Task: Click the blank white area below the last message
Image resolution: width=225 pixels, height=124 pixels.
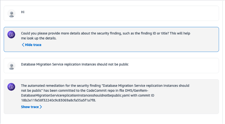Action: pos(111,119)
